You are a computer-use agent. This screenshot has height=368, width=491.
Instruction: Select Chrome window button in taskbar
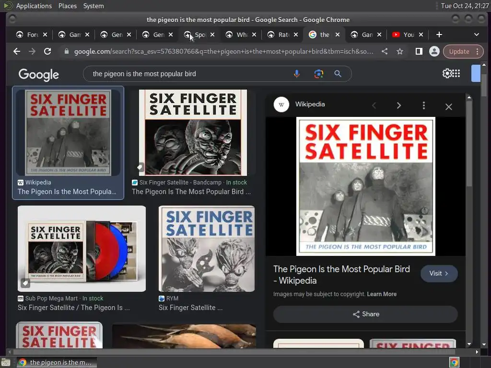[57, 362]
